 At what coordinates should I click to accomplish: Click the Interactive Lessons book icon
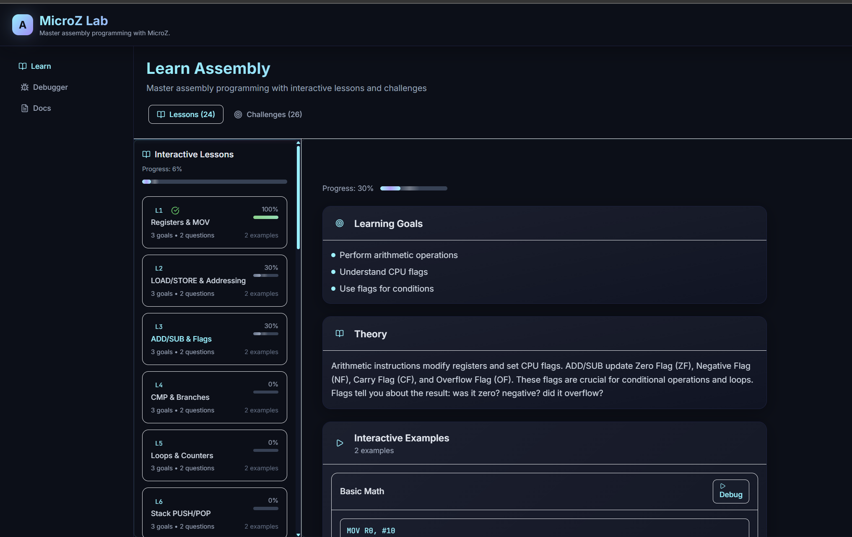pos(146,154)
